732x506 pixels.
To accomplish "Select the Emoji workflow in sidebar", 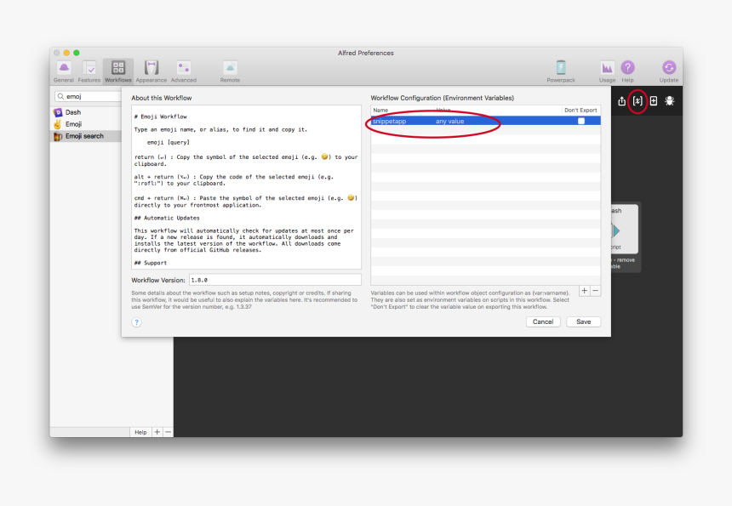I will 85,124.
